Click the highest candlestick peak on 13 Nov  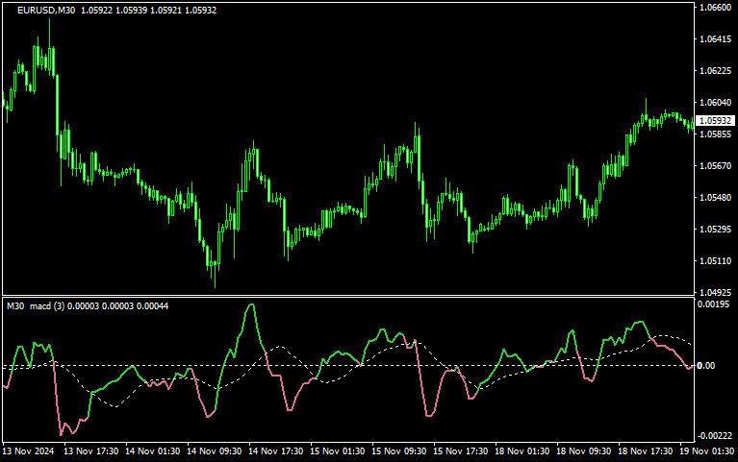pos(50,21)
